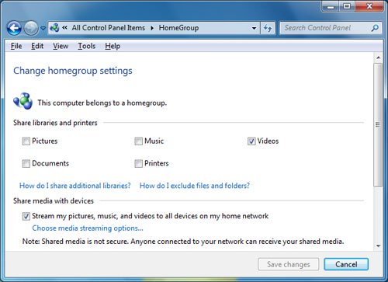Tick the Documents checkbox
Viewport: 388px width, 282px height.
pos(26,163)
